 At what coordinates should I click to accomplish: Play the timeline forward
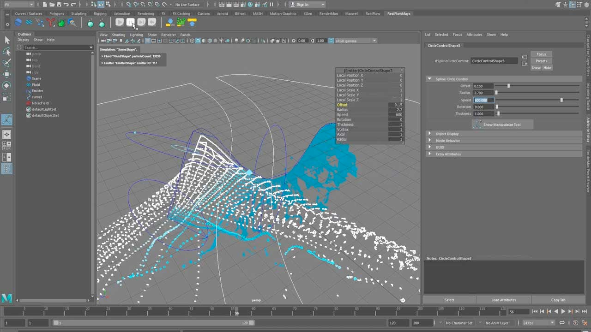(x=563, y=312)
